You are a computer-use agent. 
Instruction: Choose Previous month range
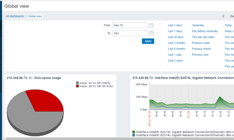point(201,49)
